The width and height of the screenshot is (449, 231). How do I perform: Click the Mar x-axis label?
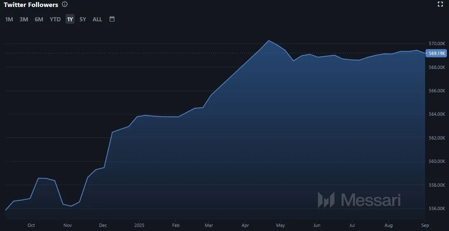click(209, 225)
